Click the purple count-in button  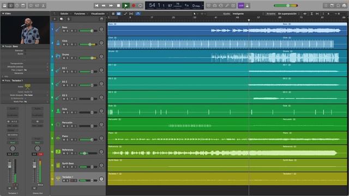[x=241, y=5]
